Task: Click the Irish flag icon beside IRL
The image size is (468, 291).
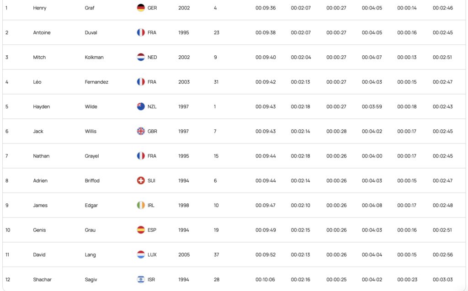Action: [x=141, y=205]
